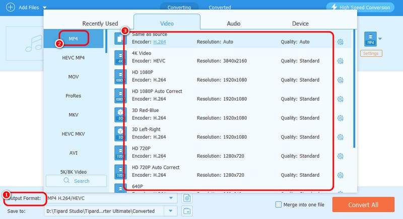Select the Audio format tab
Screen dimensions: 403x219
tap(234, 24)
